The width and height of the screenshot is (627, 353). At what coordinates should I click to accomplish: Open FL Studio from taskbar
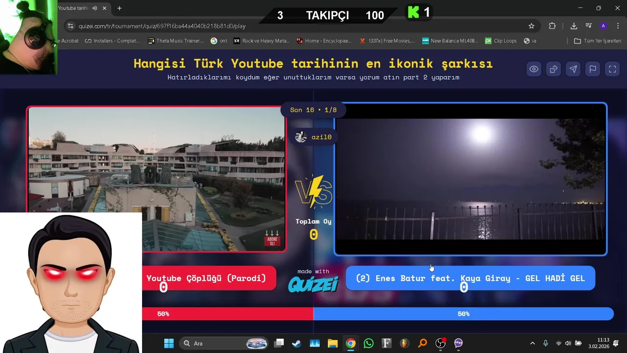tap(405, 343)
